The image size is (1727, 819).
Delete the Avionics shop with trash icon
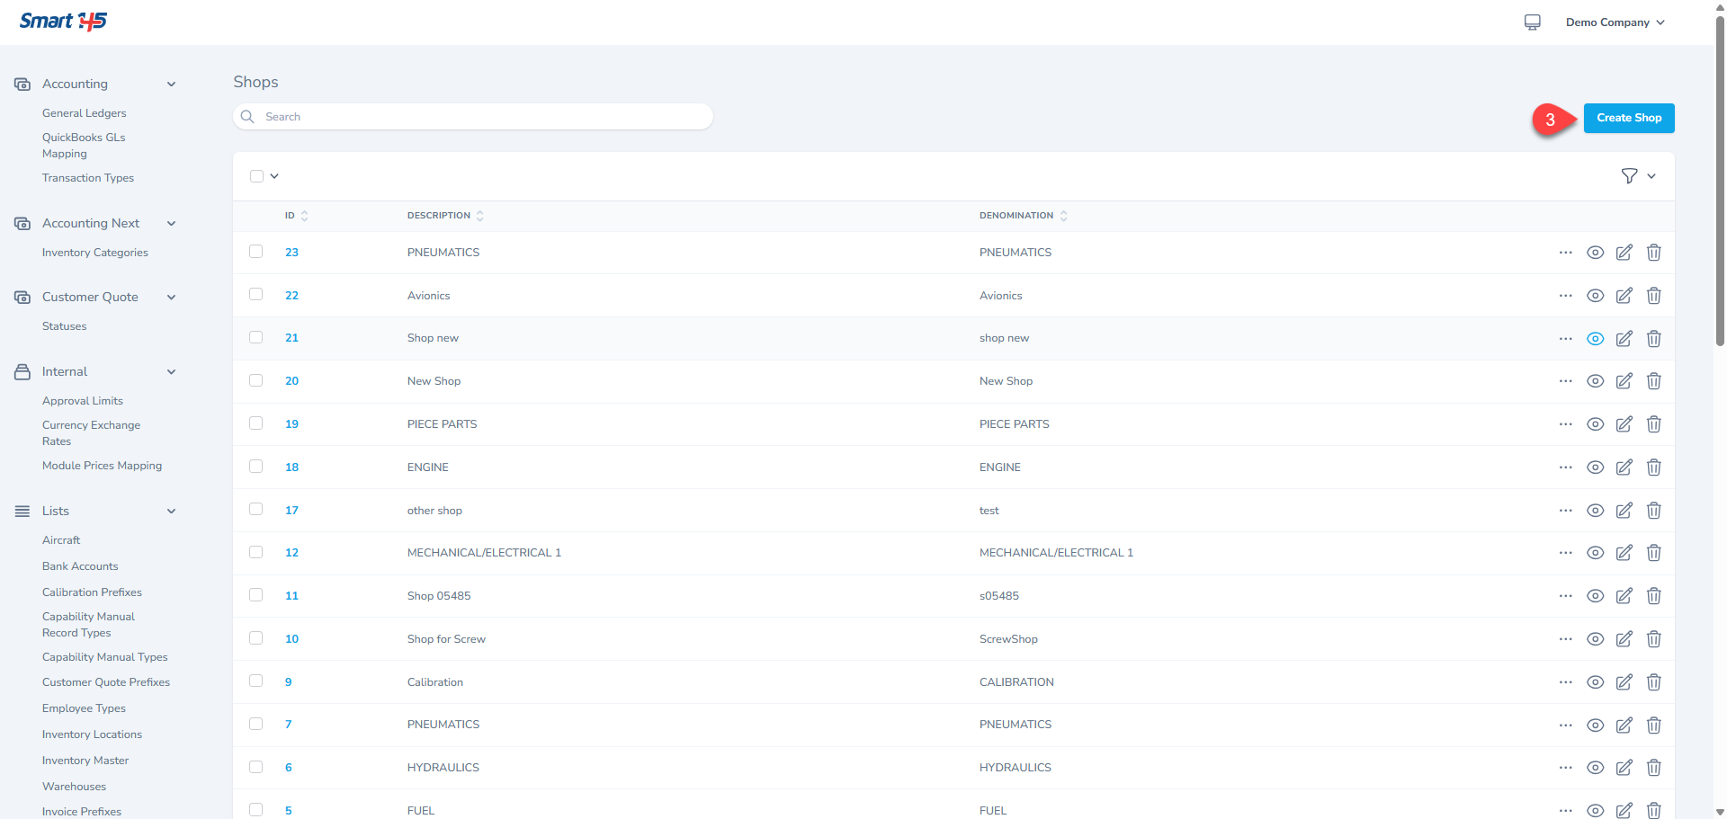coord(1653,296)
